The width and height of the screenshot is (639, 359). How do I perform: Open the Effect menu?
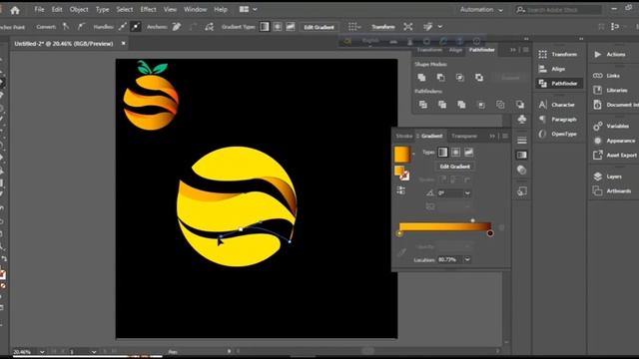pyautogui.click(x=148, y=9)
